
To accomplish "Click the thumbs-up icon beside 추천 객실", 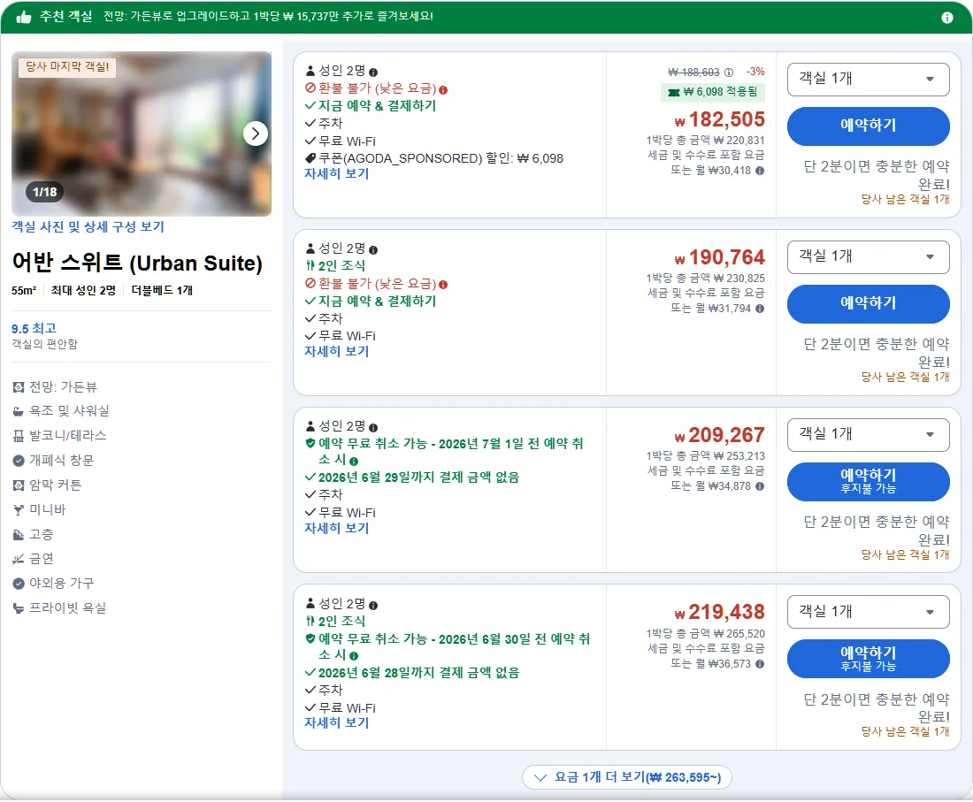I will point(24,17).
